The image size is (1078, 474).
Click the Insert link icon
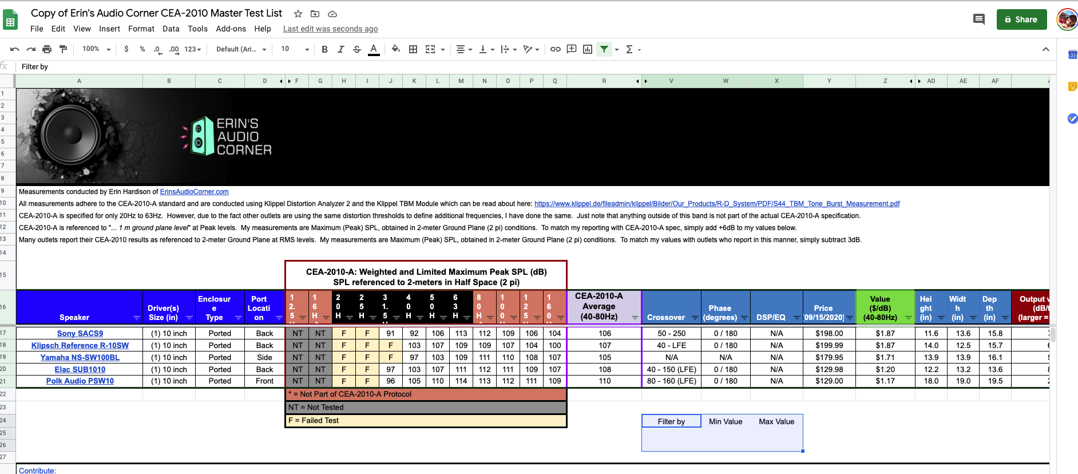pos(555,49)
